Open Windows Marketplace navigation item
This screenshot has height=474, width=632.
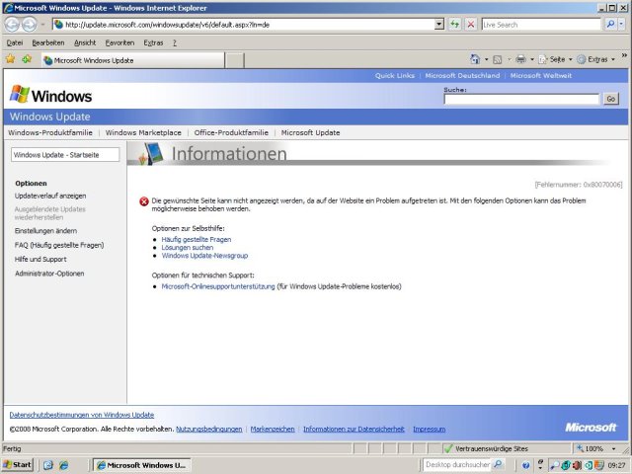click(143, 132)
